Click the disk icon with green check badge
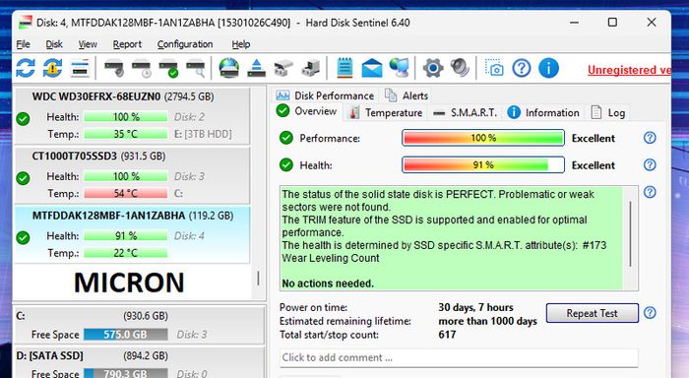689x378 pixels. [168, 69]
